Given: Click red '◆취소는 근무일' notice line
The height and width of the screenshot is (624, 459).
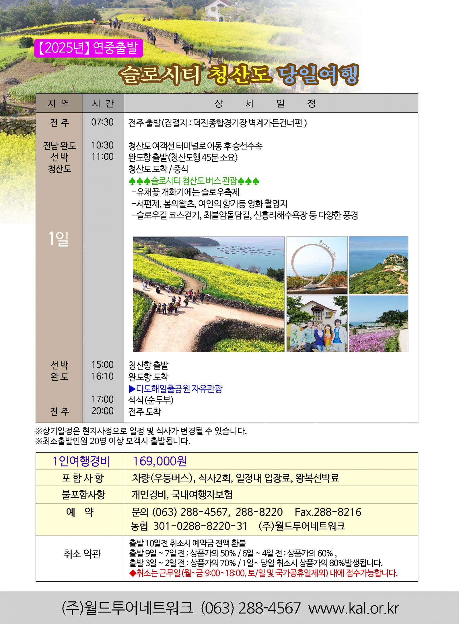Looking at the screenshot, I should [x=263, y=573].
